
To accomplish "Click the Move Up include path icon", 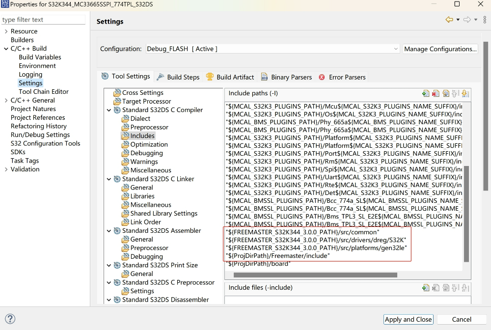I will click(455, 93).
